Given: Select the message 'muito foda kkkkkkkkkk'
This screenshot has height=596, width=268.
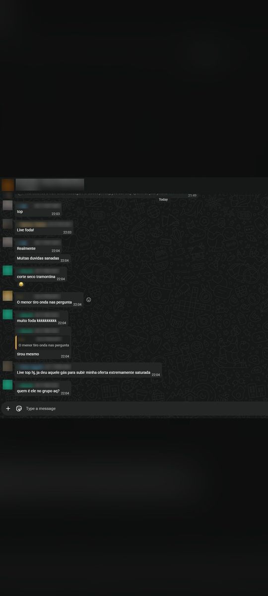Looking at the screenshot, I should click(37, 320).
